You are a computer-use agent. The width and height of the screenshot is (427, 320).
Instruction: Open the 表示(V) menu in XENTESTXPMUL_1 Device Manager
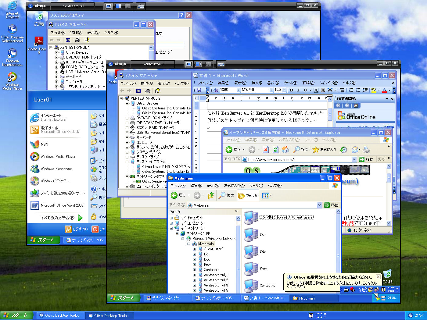[x=93, y=33]
